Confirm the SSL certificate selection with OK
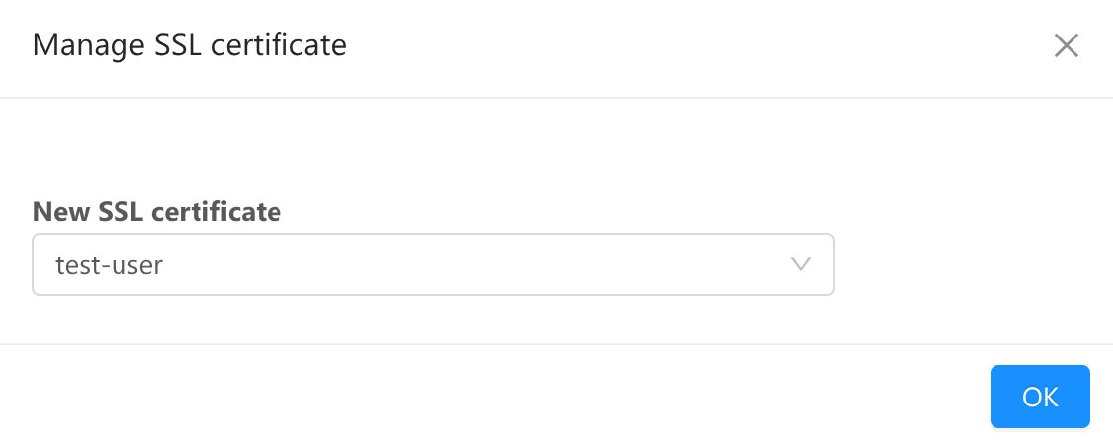This screenshot has width=1113, height=440. click(1040, 397)
